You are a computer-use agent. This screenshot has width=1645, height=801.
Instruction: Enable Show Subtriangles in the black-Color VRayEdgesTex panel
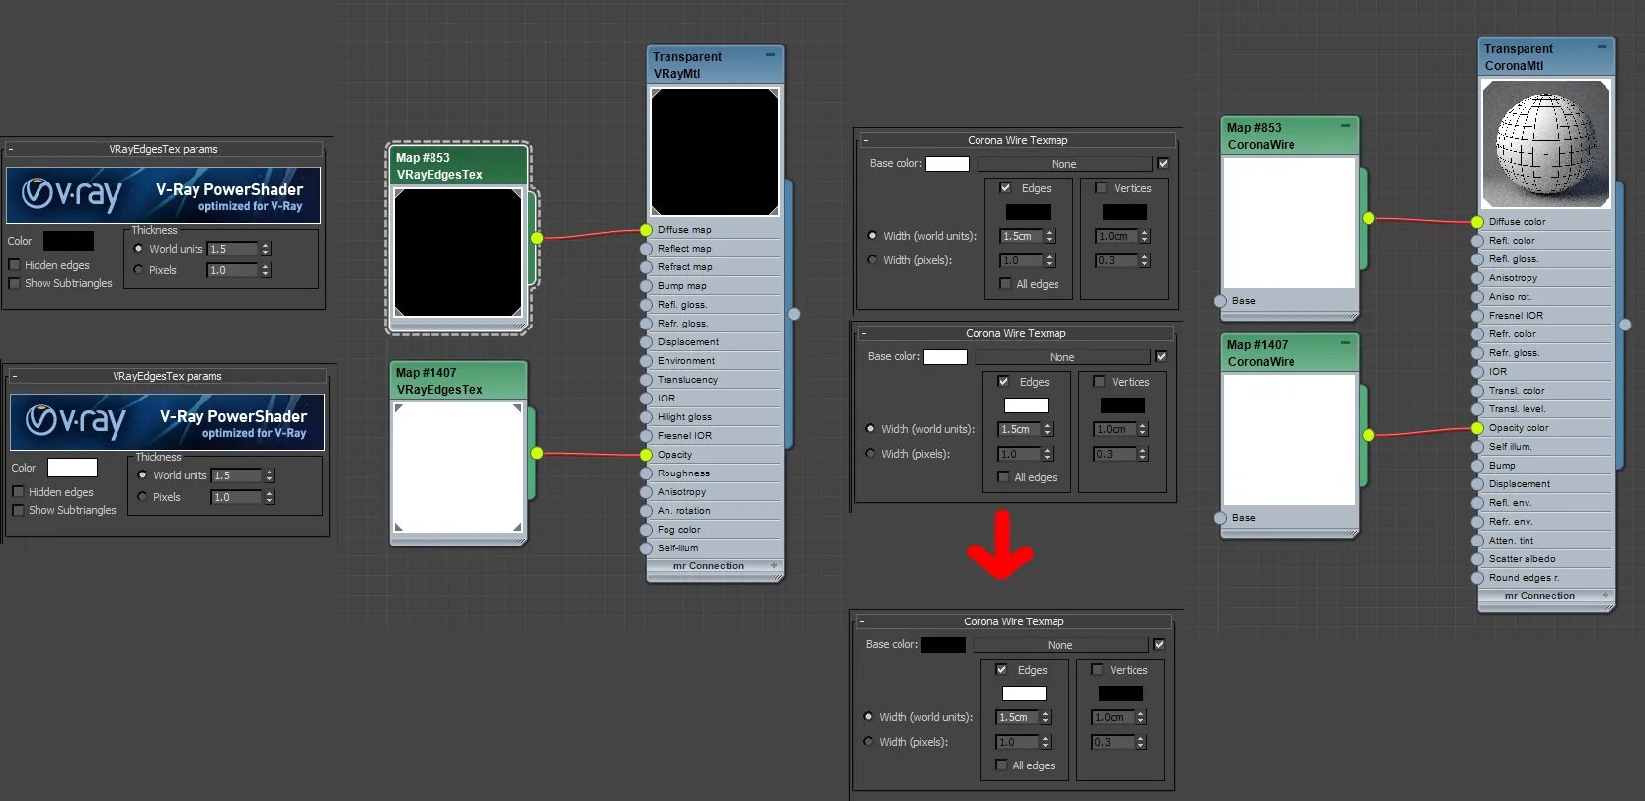(14, 283)
